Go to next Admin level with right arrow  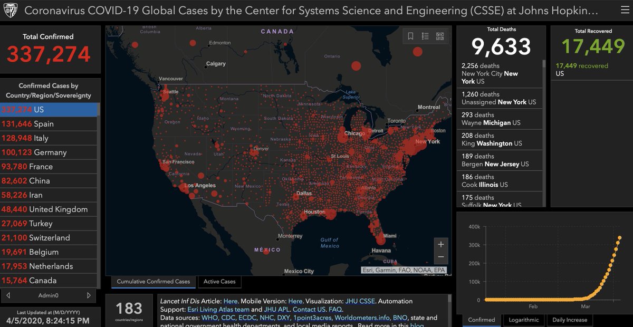(x=89, y=295)
